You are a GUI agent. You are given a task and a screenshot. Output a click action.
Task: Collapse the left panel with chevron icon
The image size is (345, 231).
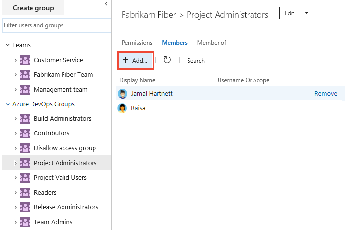106,4
